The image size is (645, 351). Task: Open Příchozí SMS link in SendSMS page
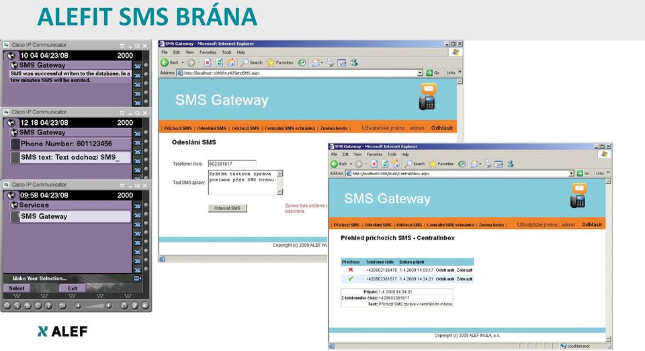pos(177,128)
